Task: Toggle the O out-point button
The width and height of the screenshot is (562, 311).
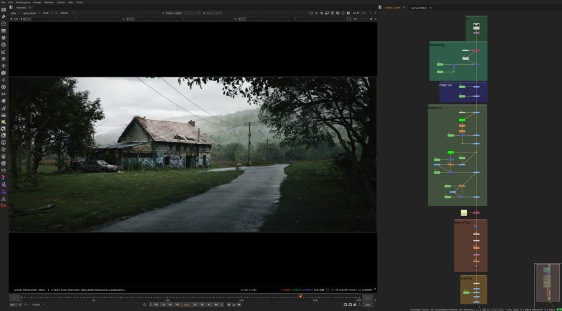Action: point(222,304)
